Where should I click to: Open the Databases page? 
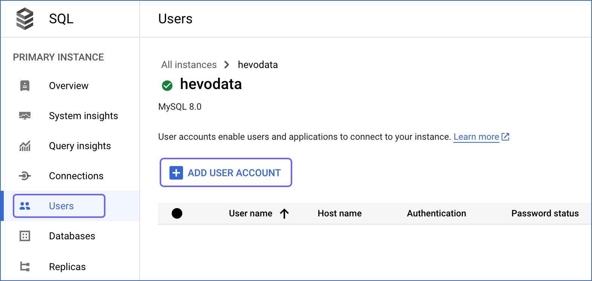(72, 236)
